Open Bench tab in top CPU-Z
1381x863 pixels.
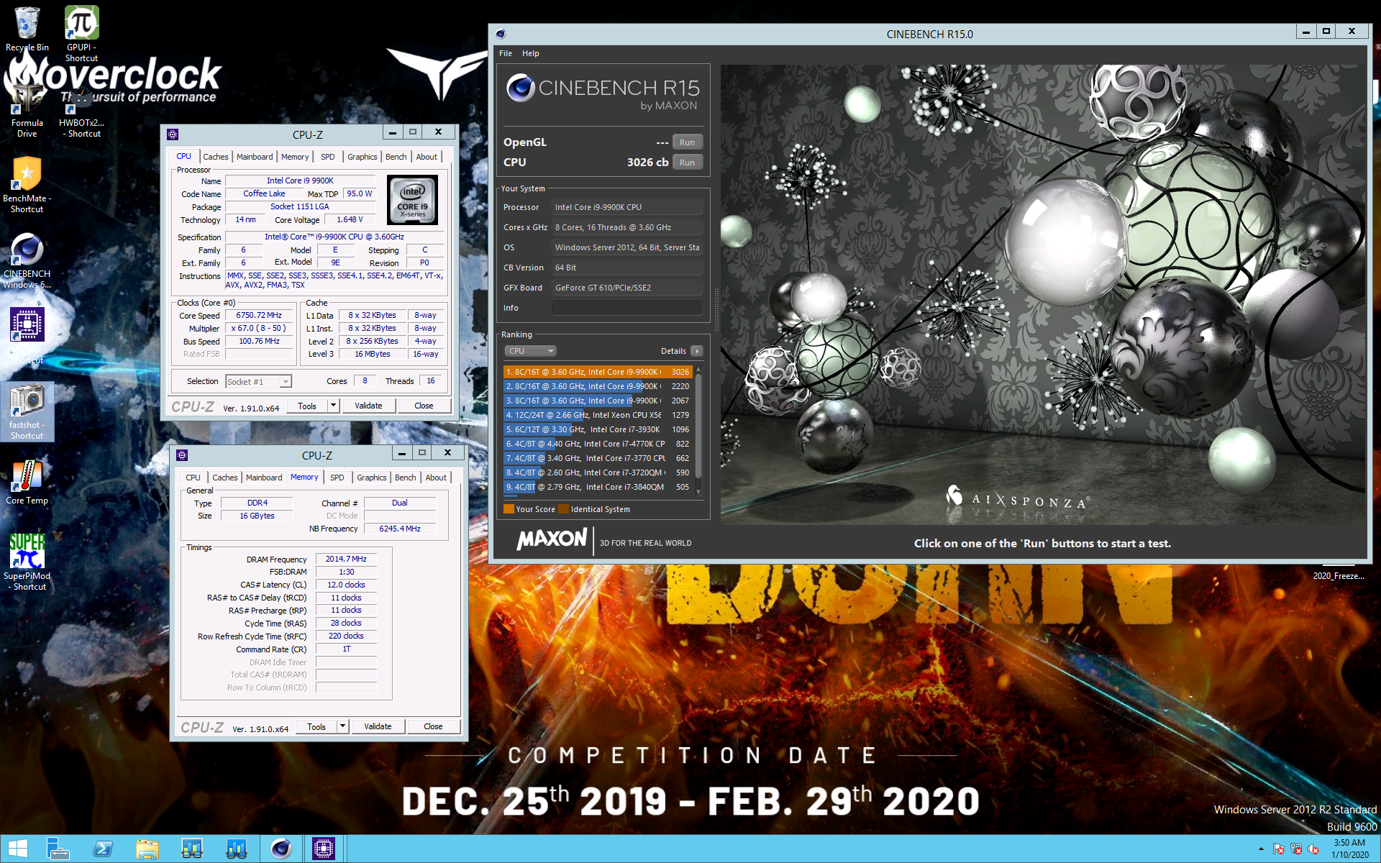tap(396, 157)
